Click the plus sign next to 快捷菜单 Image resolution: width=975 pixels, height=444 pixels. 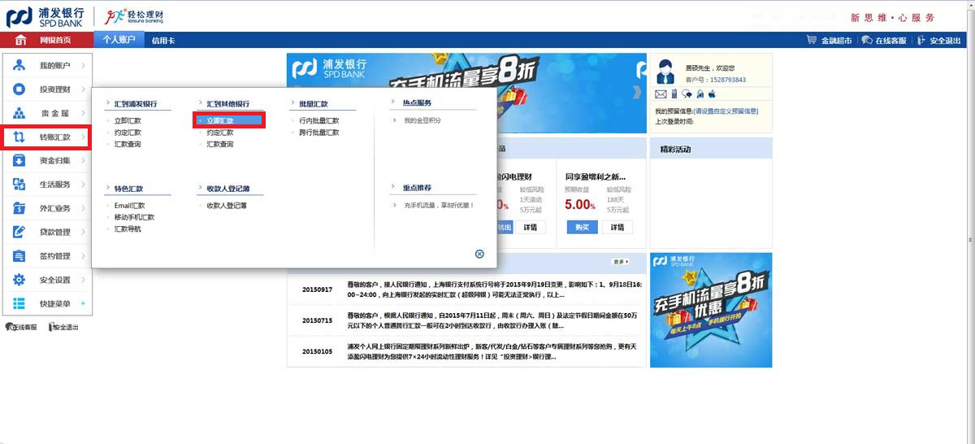coord(83,303)
